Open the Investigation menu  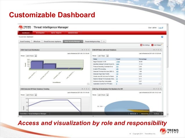pyautogui.click(x=40, y=33)
